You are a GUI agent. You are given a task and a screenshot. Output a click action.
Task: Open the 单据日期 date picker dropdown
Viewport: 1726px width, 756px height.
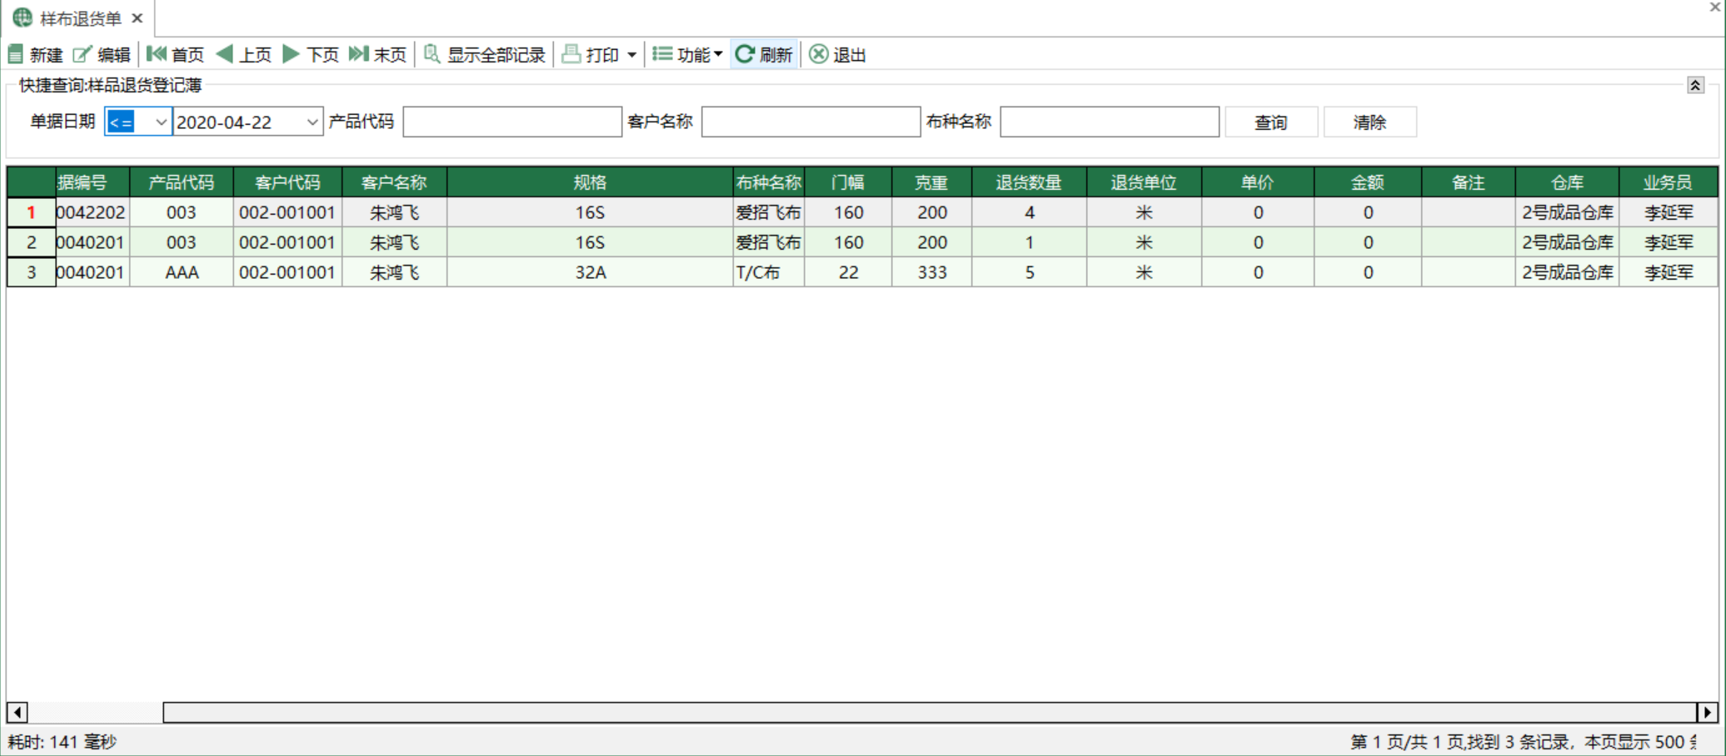pyautogui.click(x=312, y=122)
